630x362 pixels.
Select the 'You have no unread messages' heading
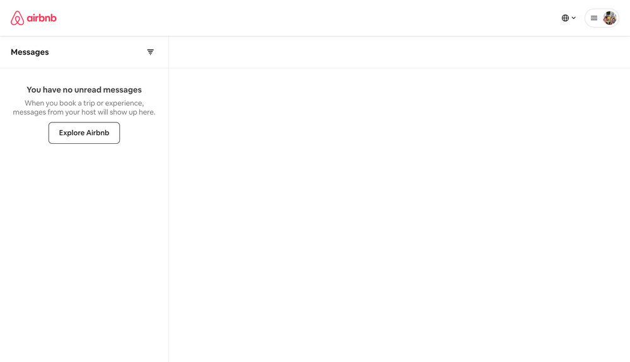tap(84, 90)
